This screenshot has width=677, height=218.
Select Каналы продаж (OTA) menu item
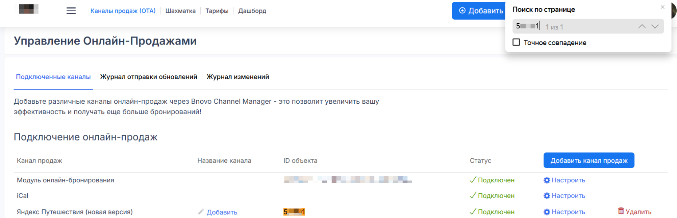coord(123,11)
